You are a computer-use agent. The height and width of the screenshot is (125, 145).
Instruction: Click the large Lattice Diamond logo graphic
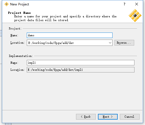pyautogui.click(x=135, y=15)
